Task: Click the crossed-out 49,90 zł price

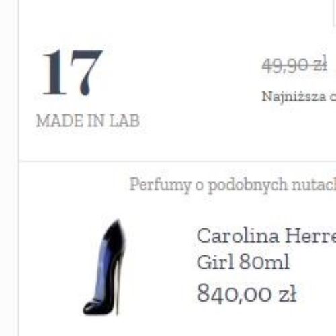Action: (295, 65)
